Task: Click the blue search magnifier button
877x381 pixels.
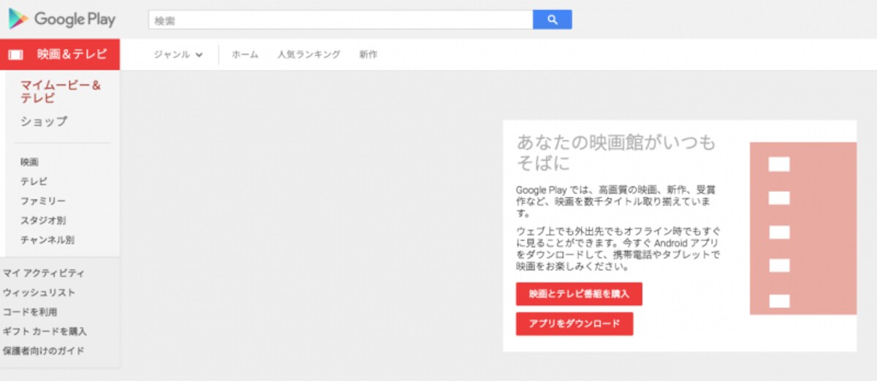Action: tap(553, 20)
